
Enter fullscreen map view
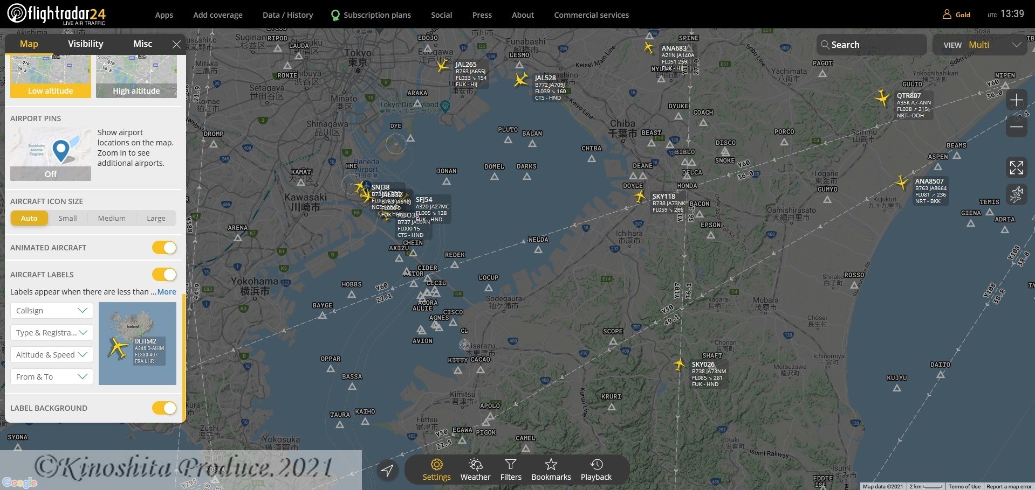[x=1016, y=167]
